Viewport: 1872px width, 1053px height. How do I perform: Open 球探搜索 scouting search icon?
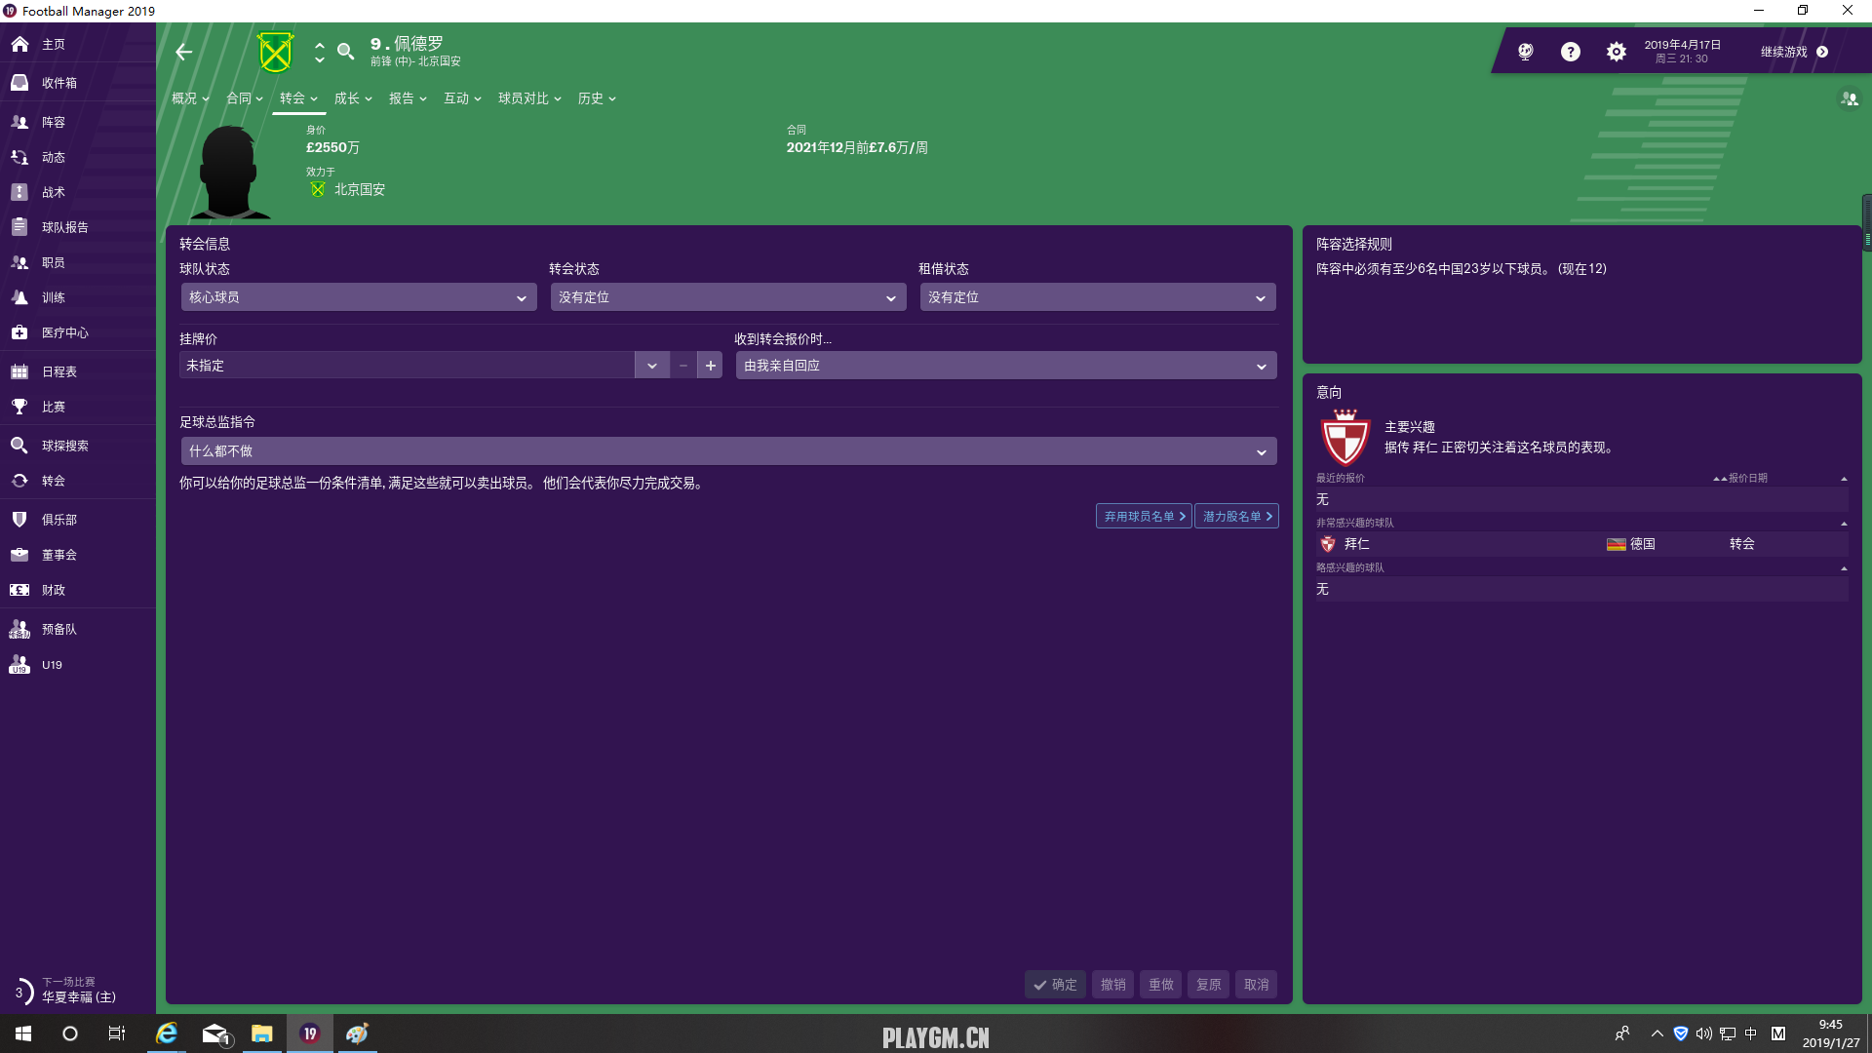19,446
